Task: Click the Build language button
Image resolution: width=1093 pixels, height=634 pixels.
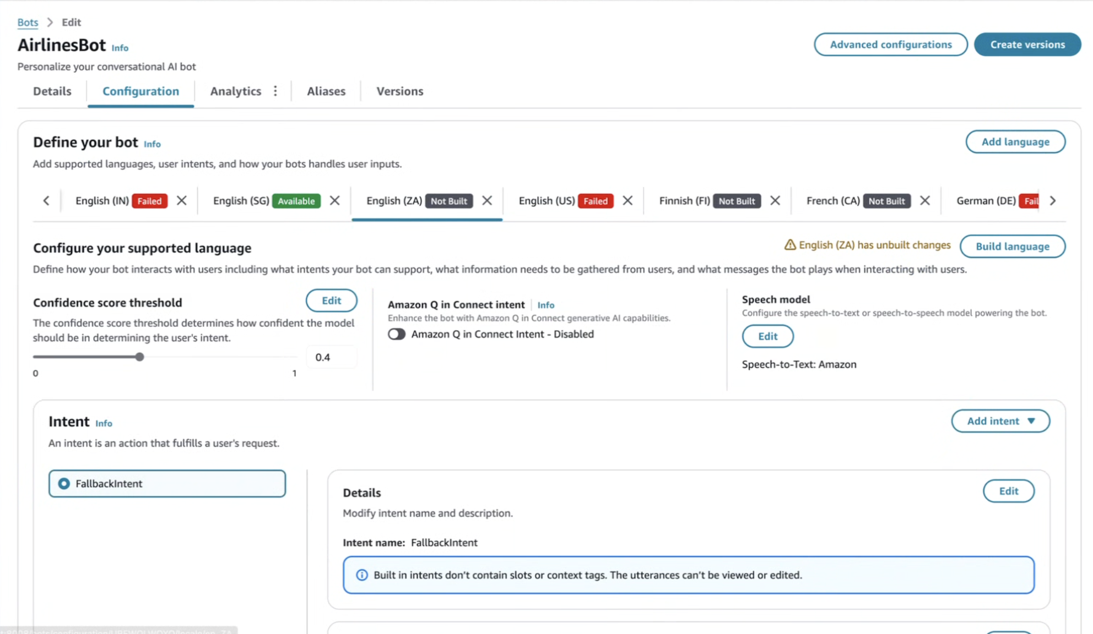Action: coord(1013,246)
